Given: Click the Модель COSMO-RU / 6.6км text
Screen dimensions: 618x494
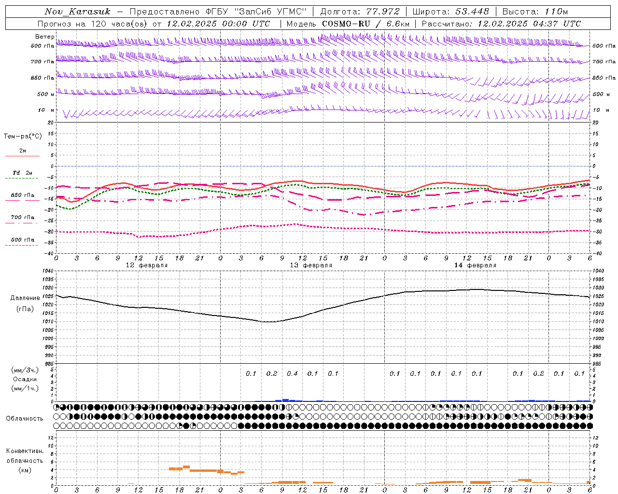Looking at the screenshot, I should [x=348, y=24].
